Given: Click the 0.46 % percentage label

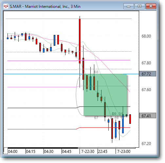Looking at the screenshot, I should pos(117,118).
